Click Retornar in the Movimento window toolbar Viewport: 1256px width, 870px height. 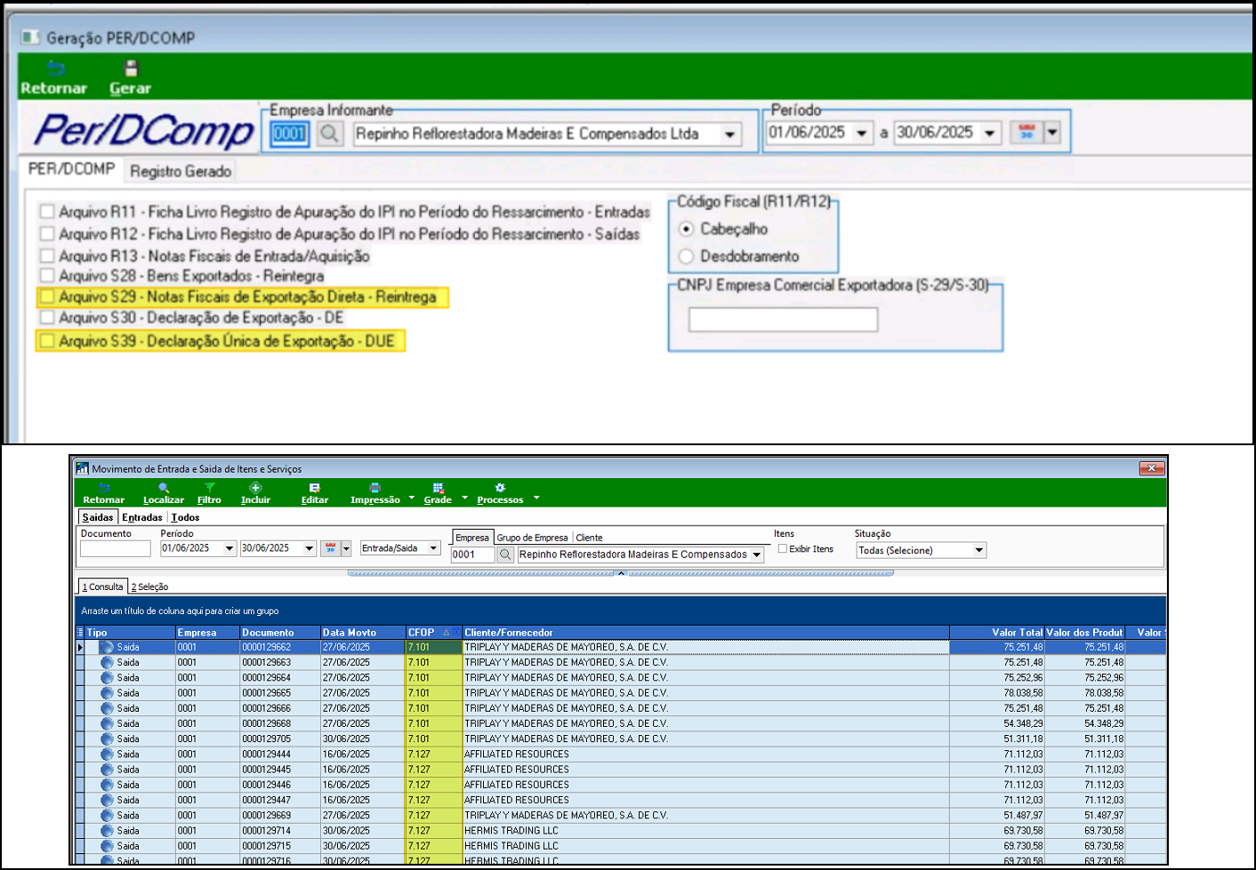tap(104, 493)
